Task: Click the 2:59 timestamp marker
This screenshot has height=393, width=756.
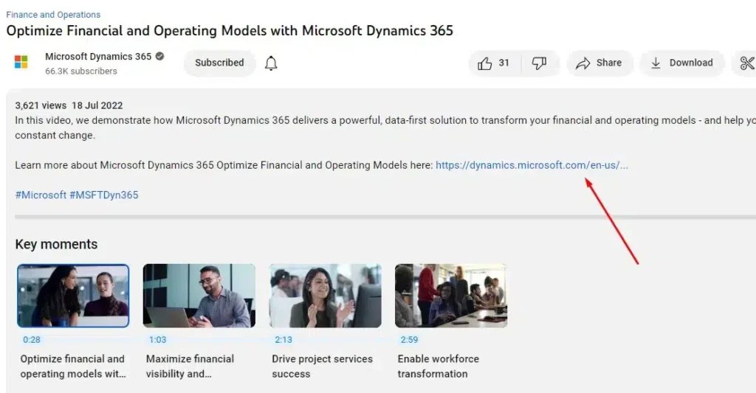Action: (409, 340)
